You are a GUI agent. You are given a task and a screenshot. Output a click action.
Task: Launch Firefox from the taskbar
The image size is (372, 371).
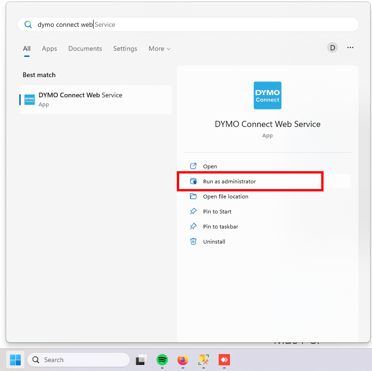point(182,360)
